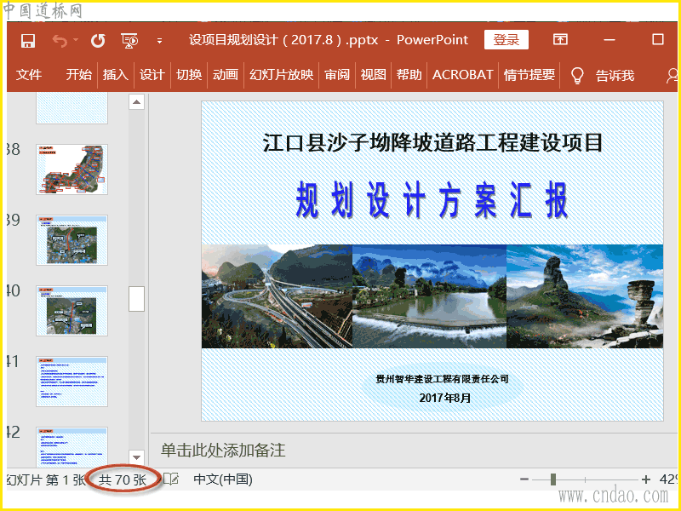Open Ribbon Display Options icon

tap(560, 39)
